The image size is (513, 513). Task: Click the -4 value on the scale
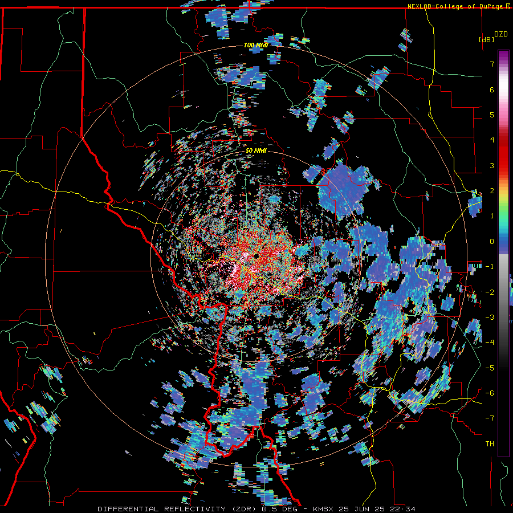pos(490,342)
